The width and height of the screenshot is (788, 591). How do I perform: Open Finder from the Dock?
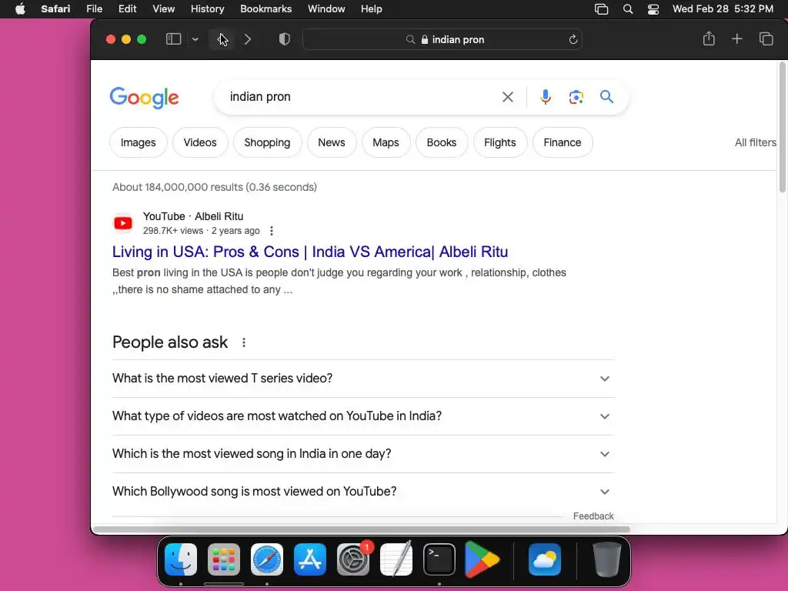click(x=181, y=559)
